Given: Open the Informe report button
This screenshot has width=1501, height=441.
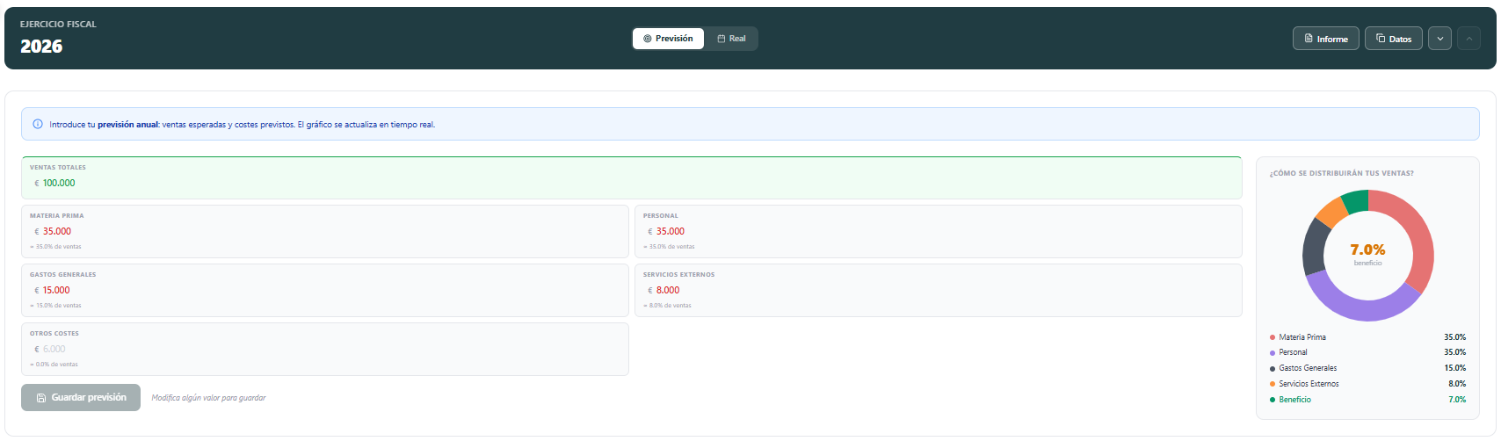Looking at the screenshot, I should [x=1326, y=39].
